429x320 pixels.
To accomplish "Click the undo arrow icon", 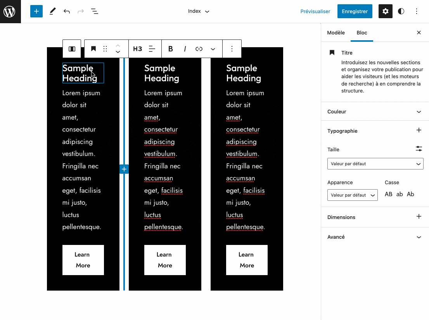I will click(x=66, y=11).
